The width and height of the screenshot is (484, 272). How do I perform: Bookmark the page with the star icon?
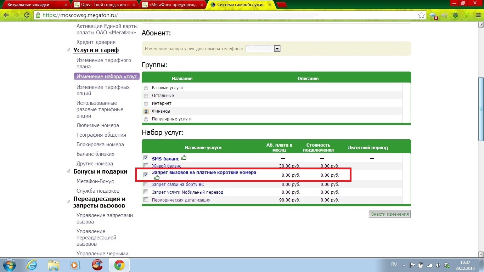421,15
